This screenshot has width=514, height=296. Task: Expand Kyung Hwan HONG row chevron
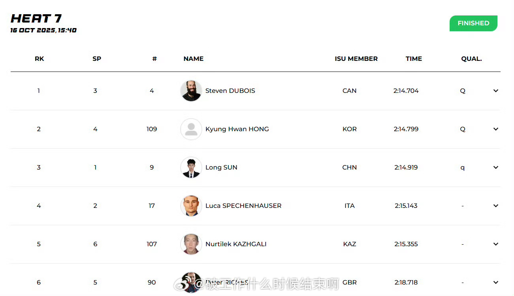pyautogui.click(x=496, y=129)
